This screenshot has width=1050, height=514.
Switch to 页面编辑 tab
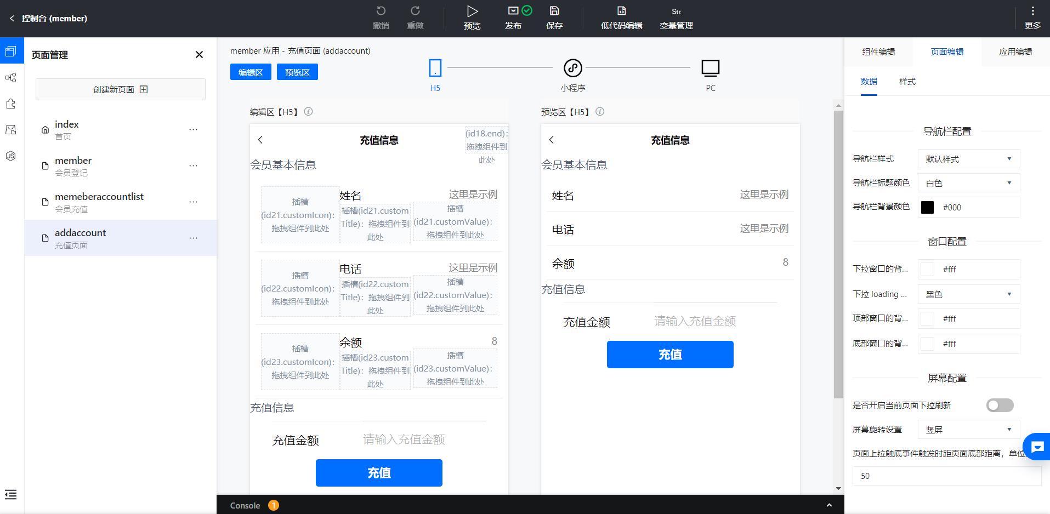point(947,52)
